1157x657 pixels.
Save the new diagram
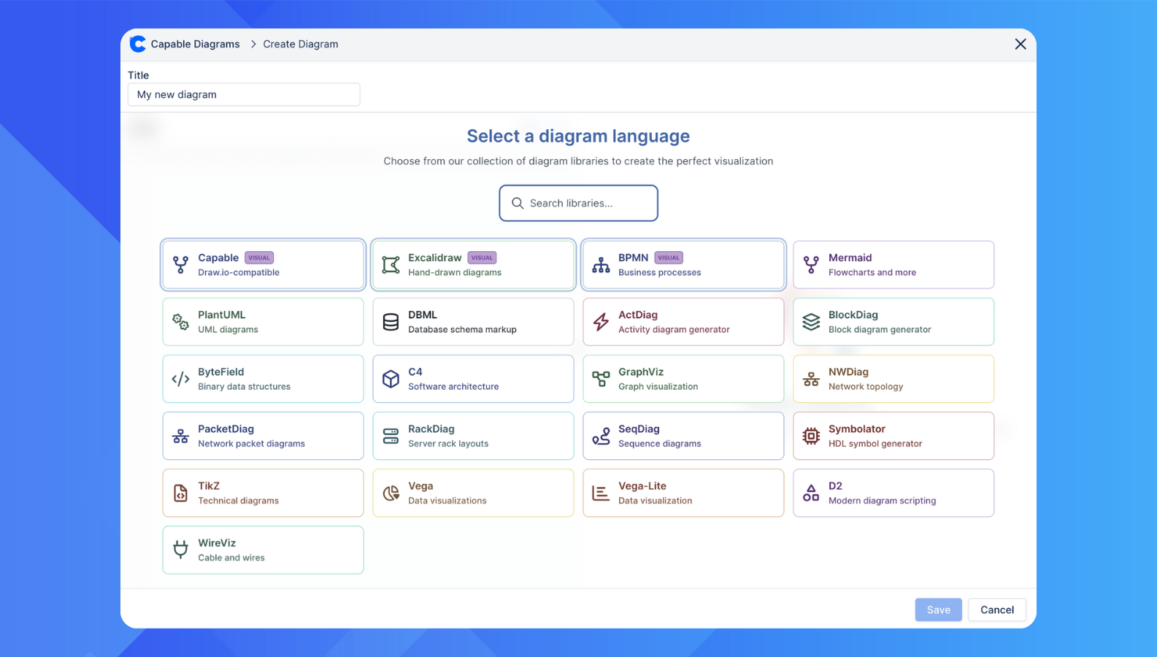click(x=938, y=610)
